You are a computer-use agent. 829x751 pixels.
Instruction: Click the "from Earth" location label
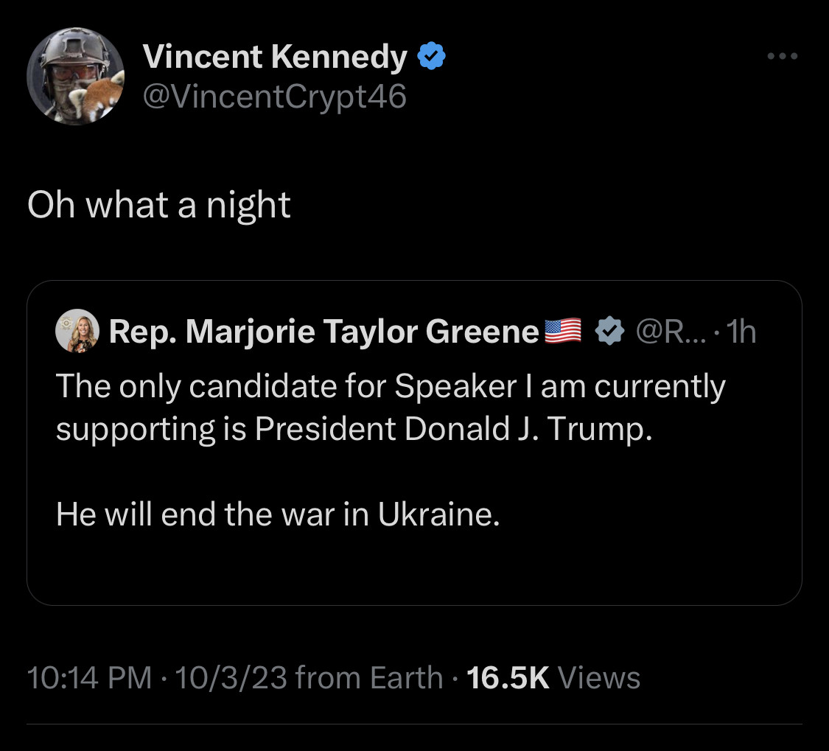[x=369, y=677]
